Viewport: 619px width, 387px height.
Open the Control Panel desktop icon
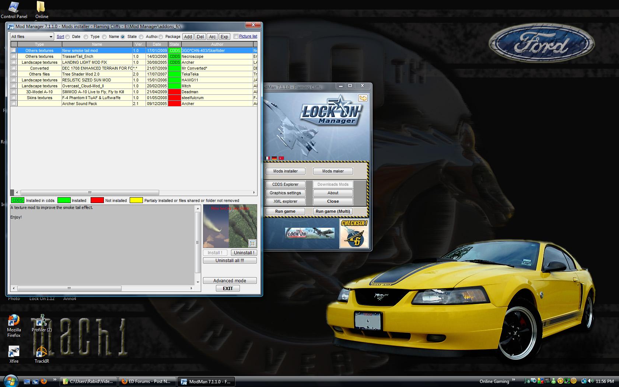click(x=14, y=10)
